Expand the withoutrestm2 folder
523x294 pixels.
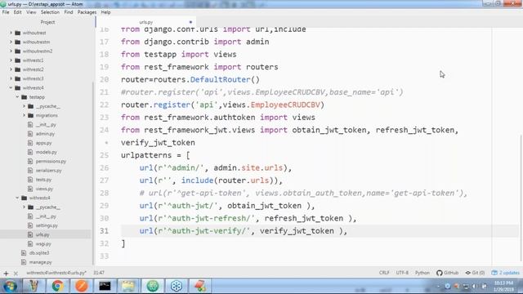coord(11,51)
